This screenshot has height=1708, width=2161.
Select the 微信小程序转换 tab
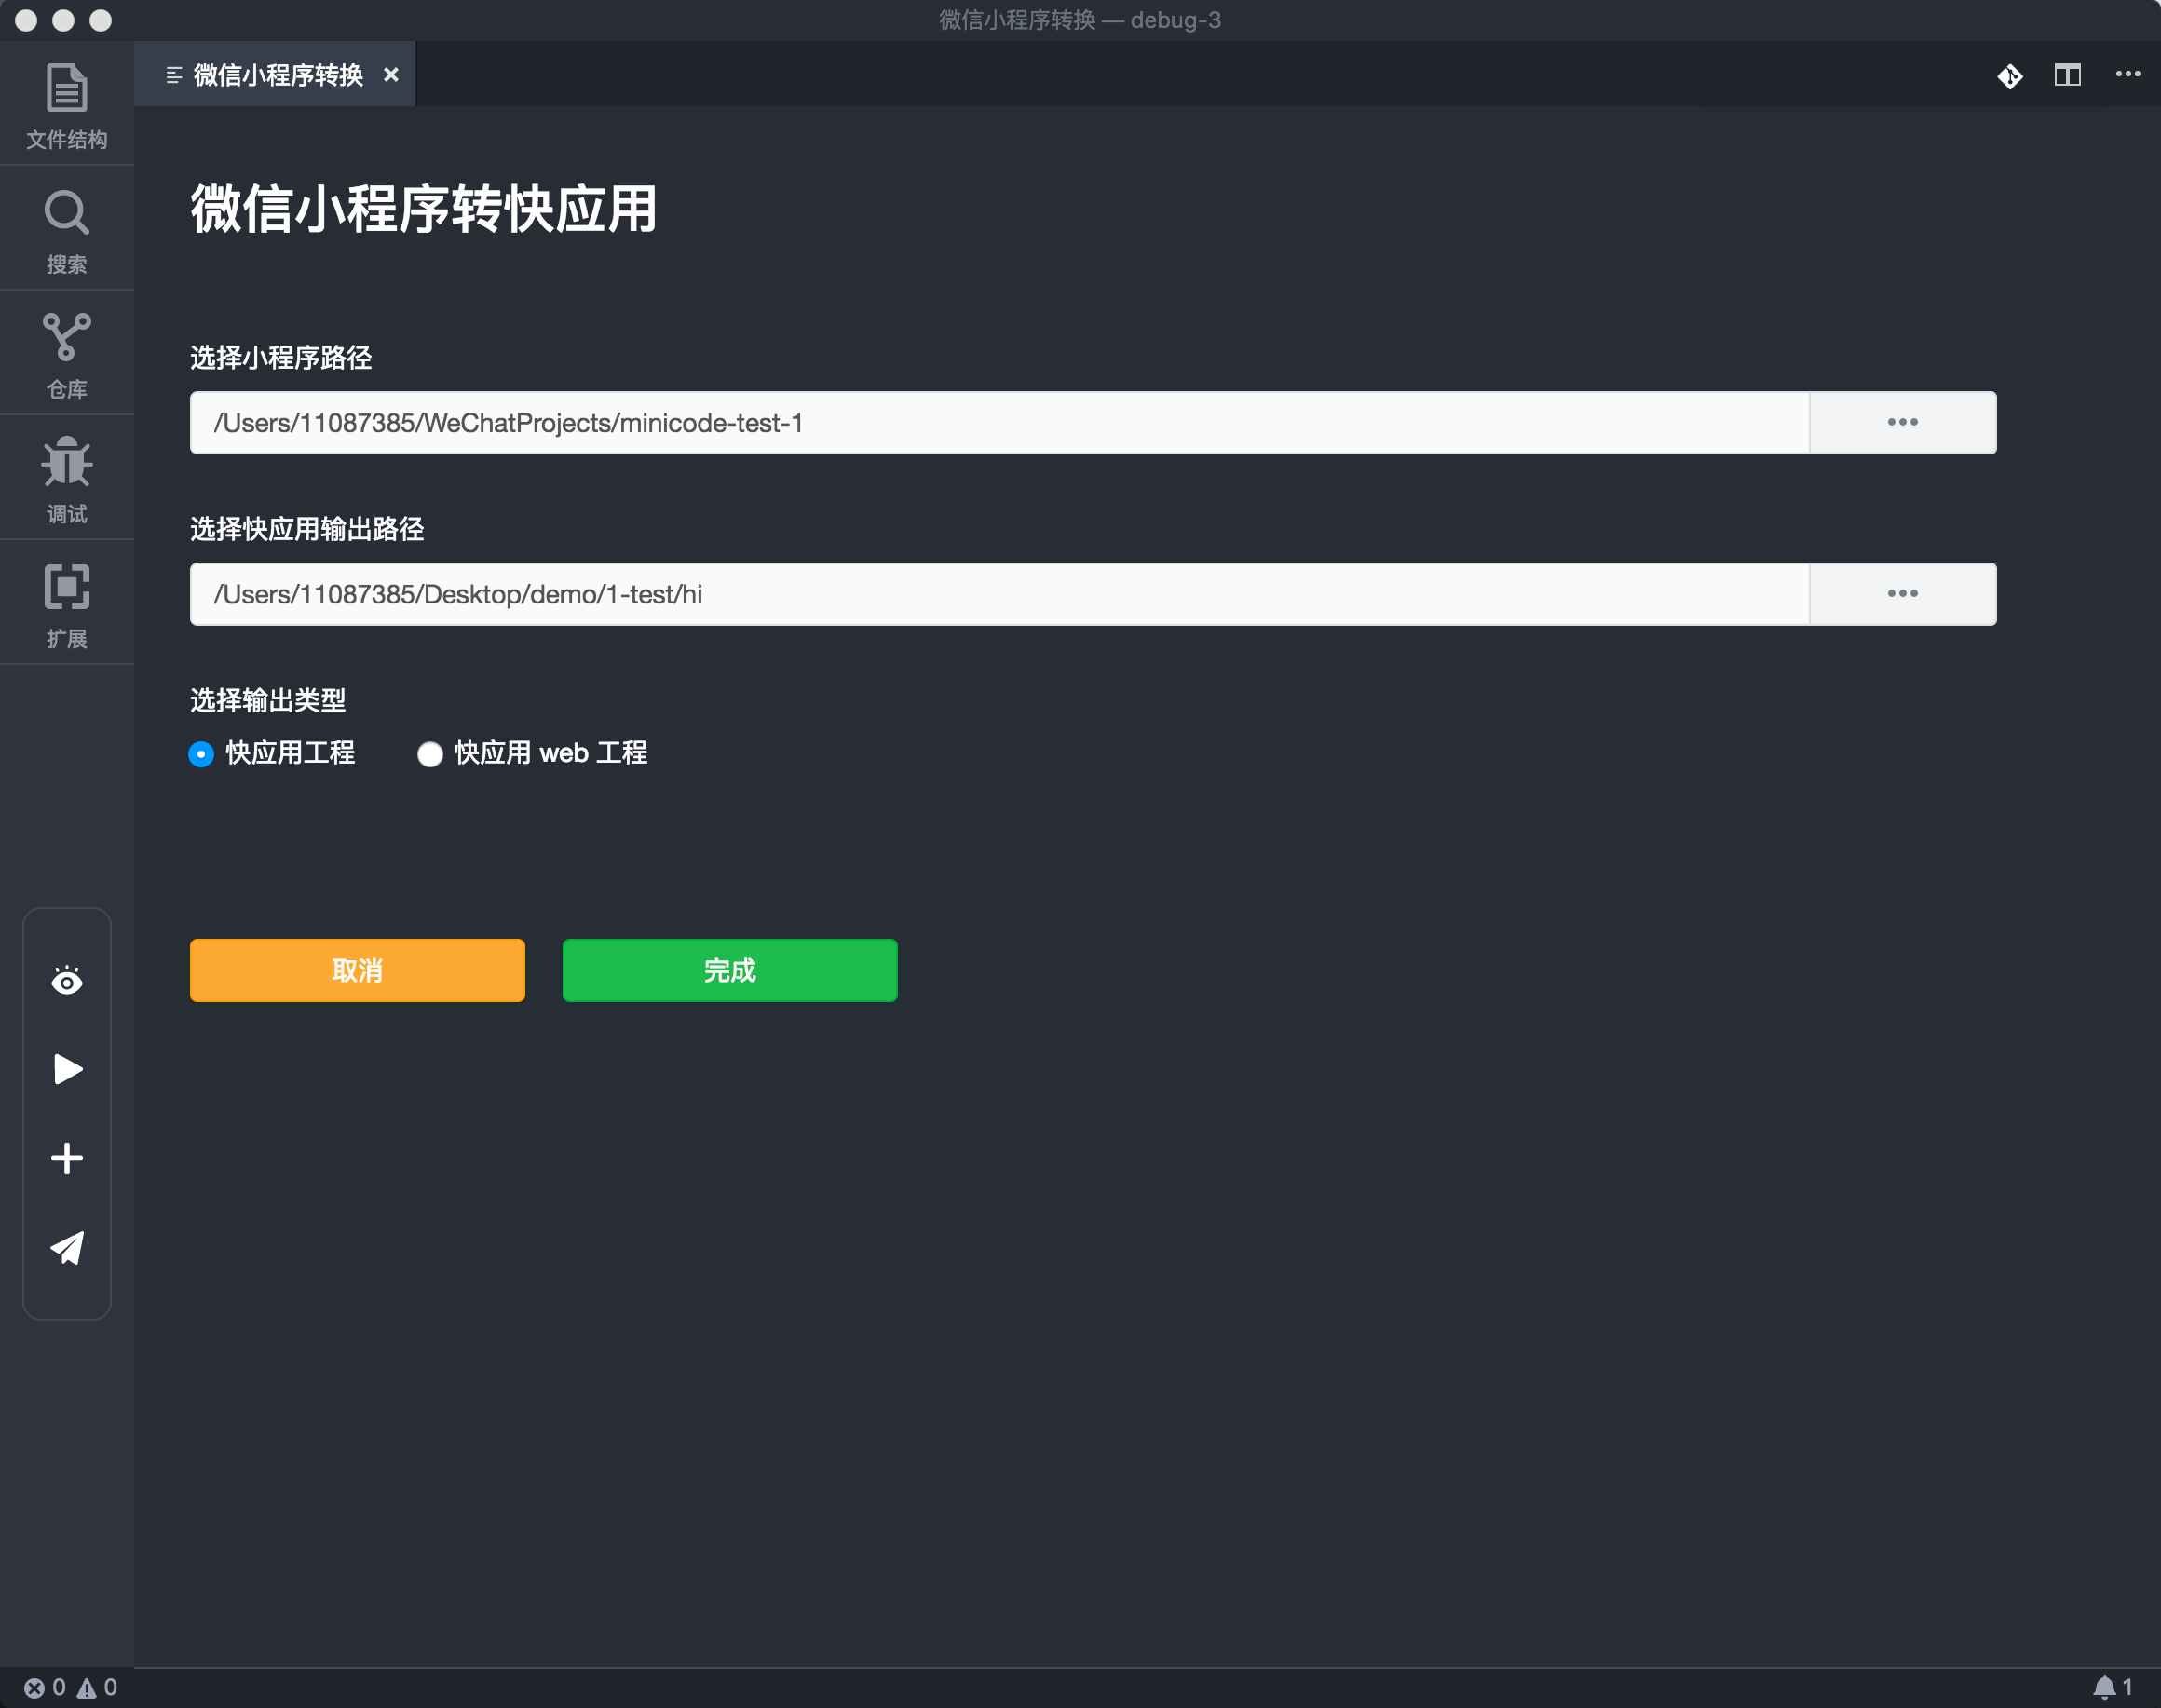(x=276, y=75)
